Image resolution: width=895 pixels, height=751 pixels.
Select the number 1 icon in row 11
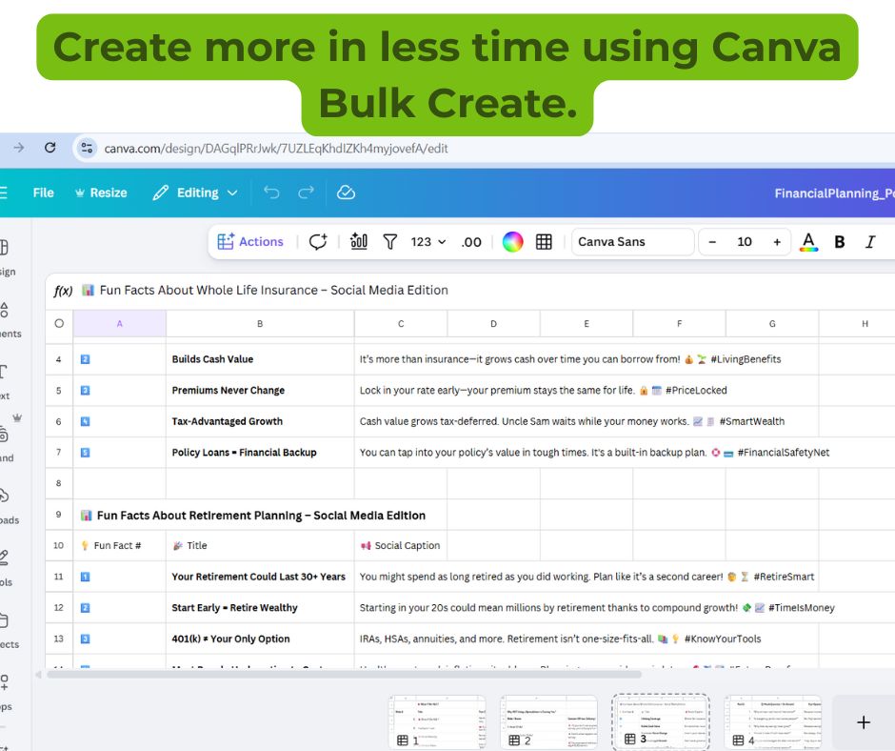pos(85,577)
